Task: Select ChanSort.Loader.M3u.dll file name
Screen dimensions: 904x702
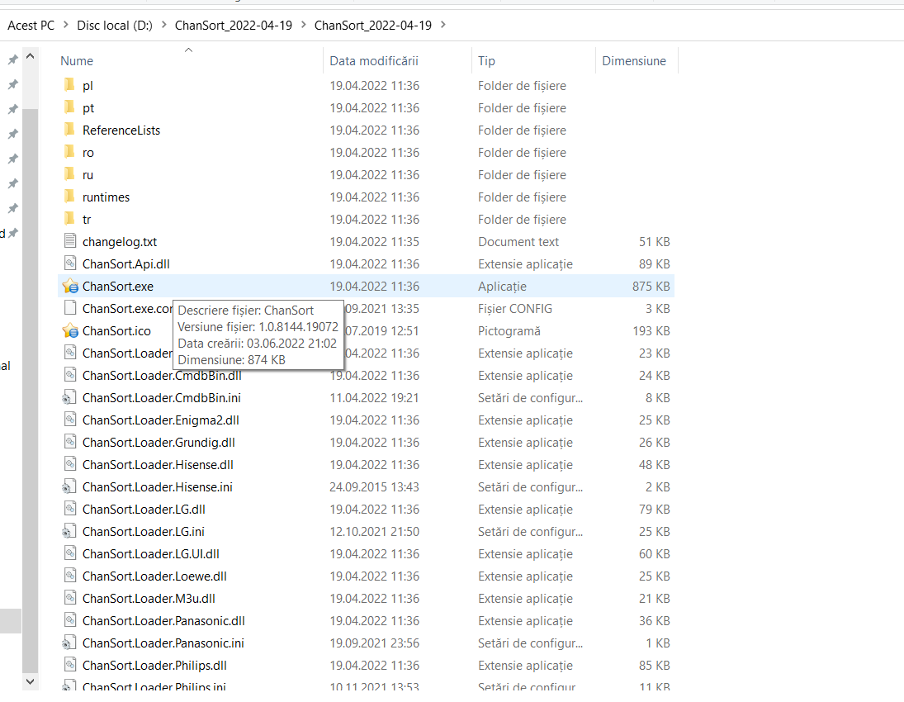Action: (x=149, y=599)
